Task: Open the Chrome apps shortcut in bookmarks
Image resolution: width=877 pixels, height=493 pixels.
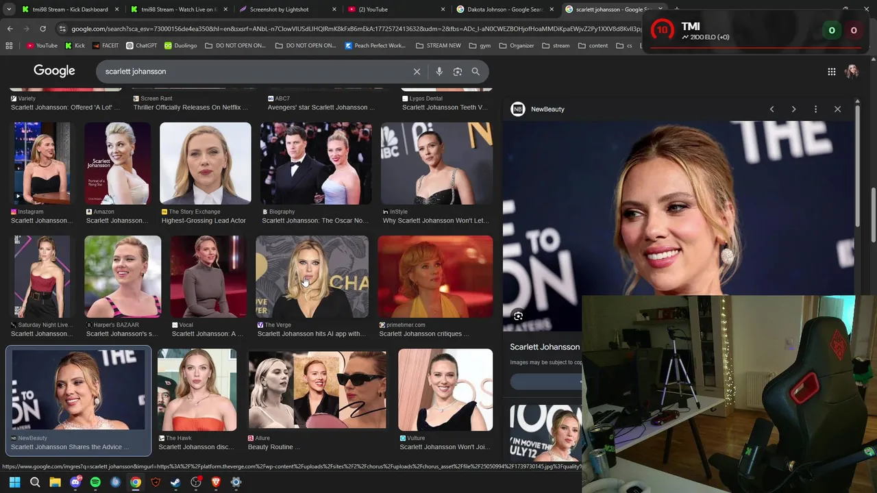Action: tap(9, 46)
